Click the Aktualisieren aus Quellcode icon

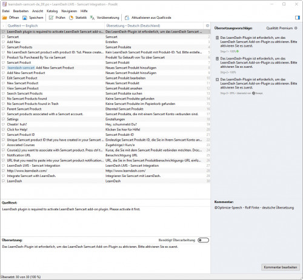click(x=127, y=18)
